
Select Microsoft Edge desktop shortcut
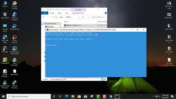tap(5, 39)
